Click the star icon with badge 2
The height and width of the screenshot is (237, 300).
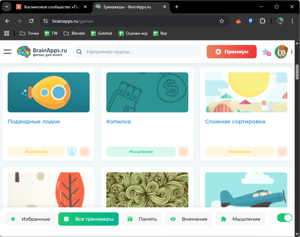[266, 52]
